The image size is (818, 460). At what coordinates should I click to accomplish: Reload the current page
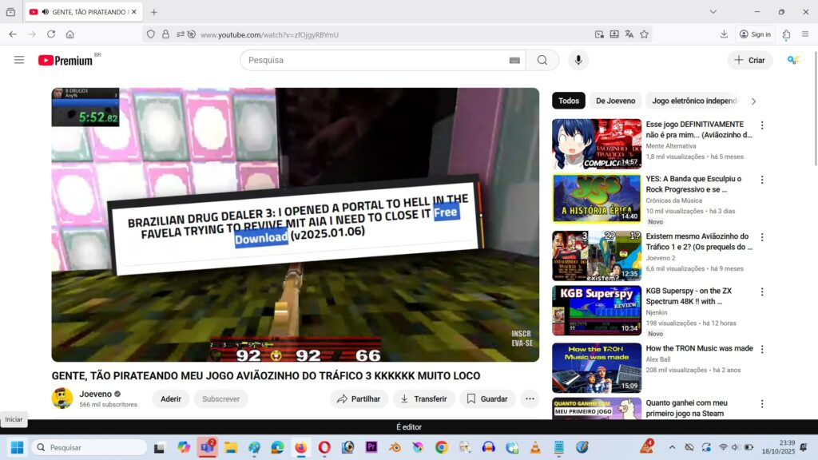tap(51, 34)
